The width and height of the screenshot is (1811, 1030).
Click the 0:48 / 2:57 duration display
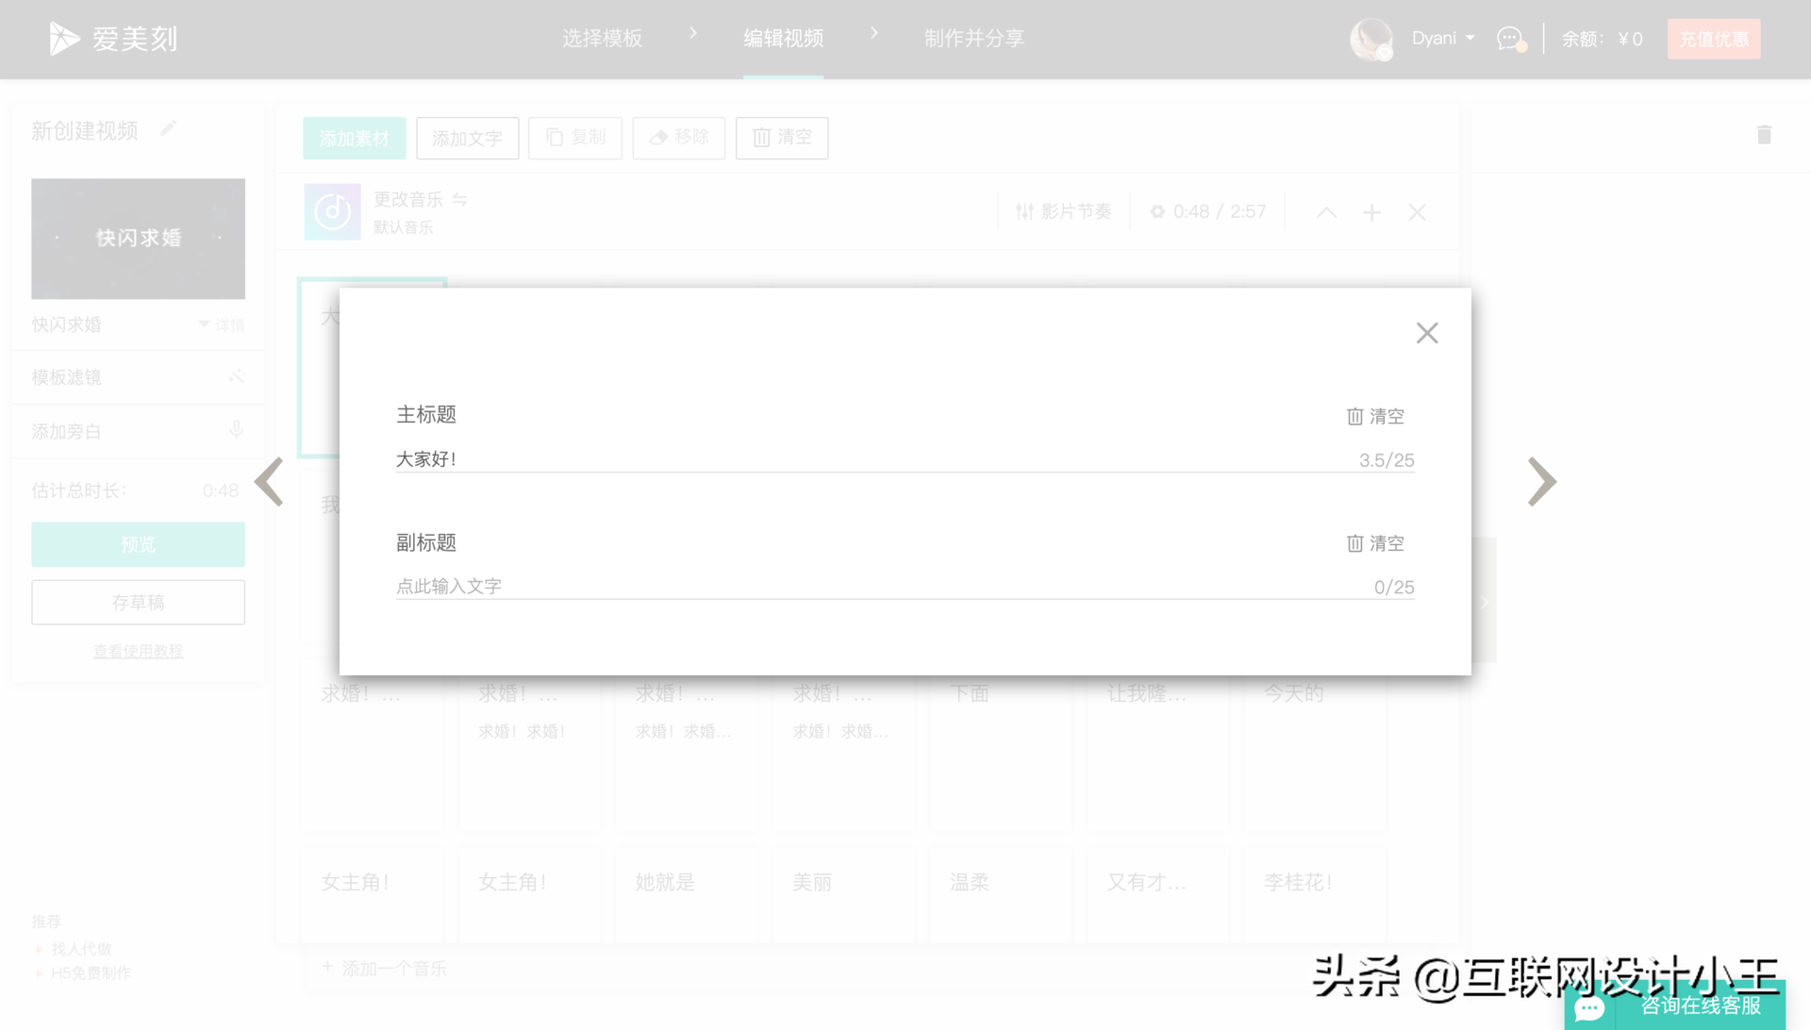1213,211
